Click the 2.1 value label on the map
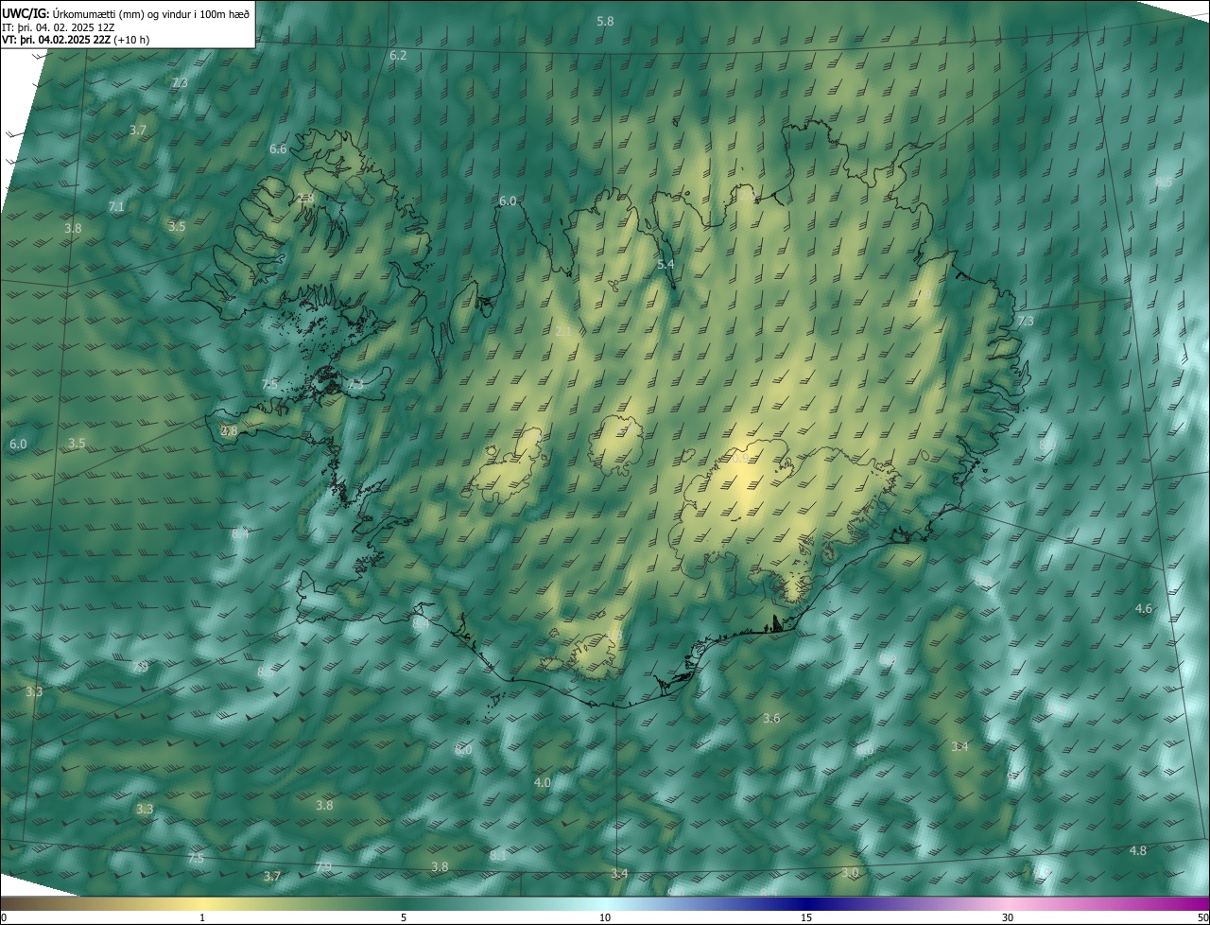This screenshot has height=925, width=1210. pos(563,331)
